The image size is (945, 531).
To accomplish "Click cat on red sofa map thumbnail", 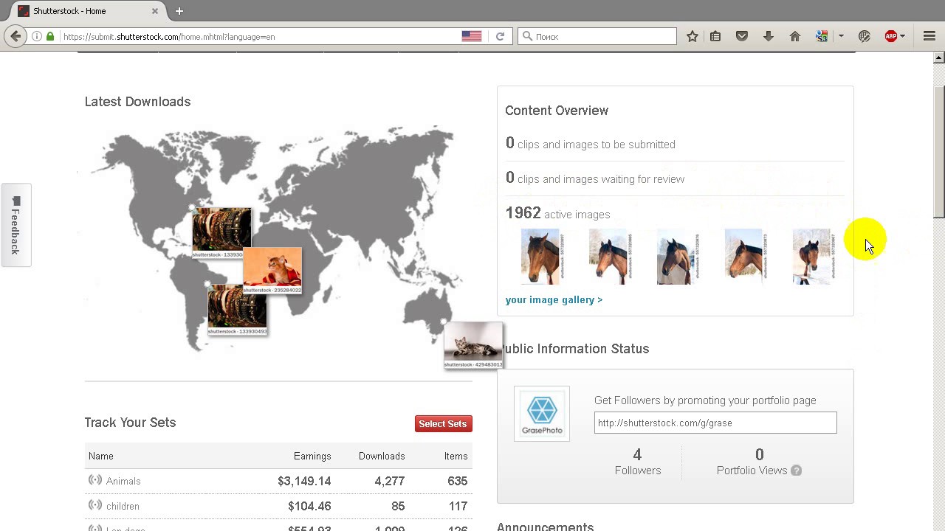I will (272, 271).
